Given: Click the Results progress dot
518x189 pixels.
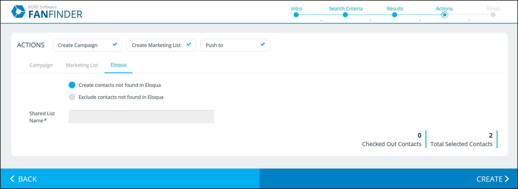Looking at the screenshot, I should pos(395,15).
